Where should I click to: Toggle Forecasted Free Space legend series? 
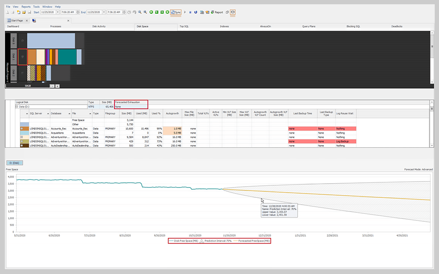pyautogui.click(x=252, y=241)
